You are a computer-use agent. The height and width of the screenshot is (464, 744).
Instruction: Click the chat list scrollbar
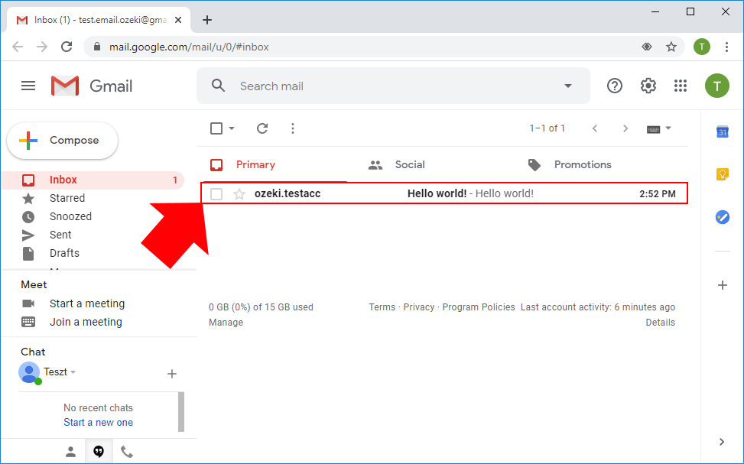point(180,412)
